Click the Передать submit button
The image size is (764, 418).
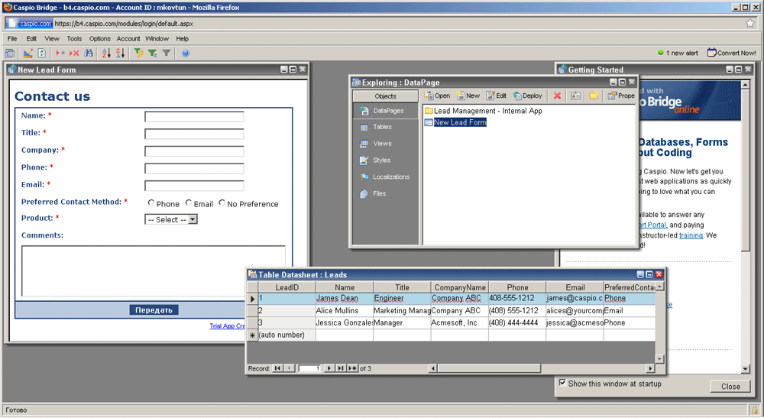click(x=154, y=309)
